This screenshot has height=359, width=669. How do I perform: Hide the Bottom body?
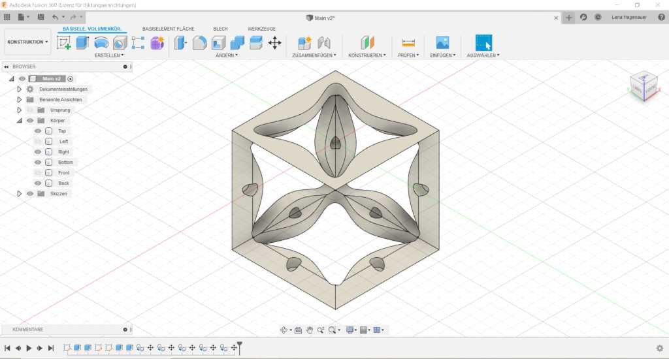(x=38, y=162)
